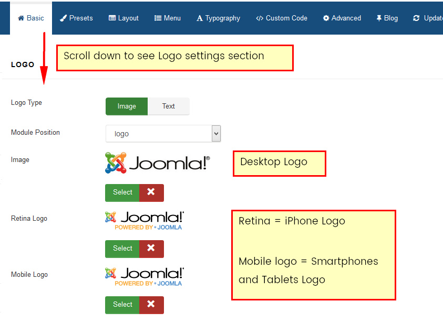The height and width of the screenshot is (323, 443).
Task: Click the paintbrush icon beside Presets
Action: coord(63,18)
